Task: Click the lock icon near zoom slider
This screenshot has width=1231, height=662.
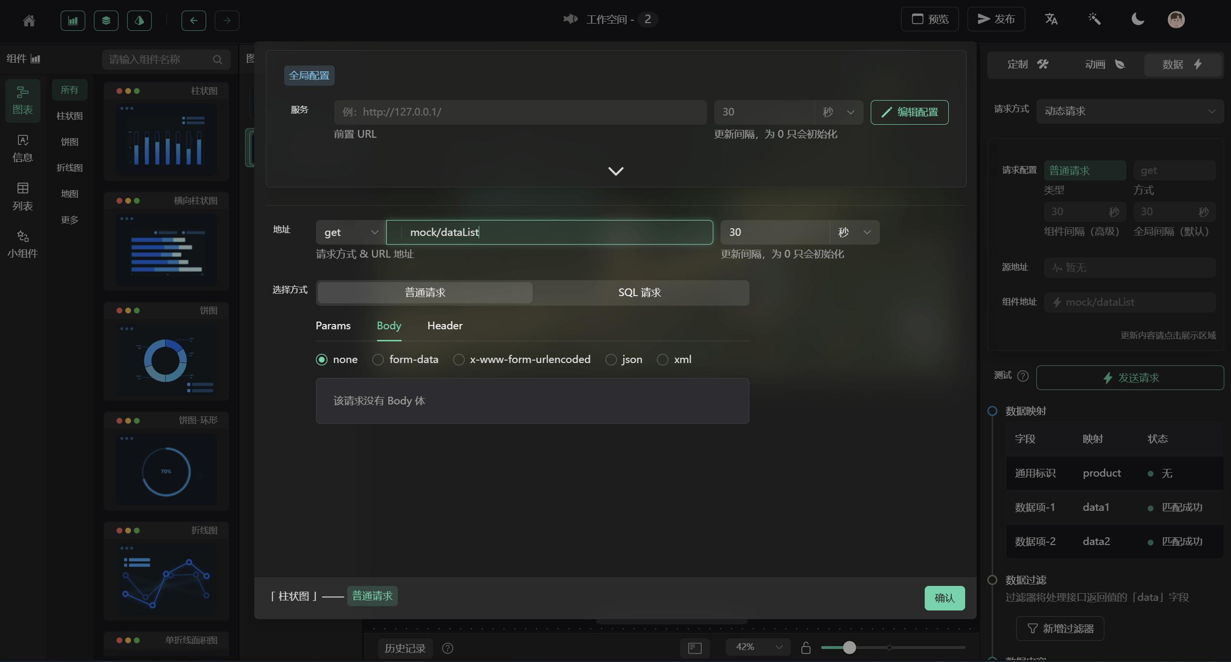Action: pos(806,648)
